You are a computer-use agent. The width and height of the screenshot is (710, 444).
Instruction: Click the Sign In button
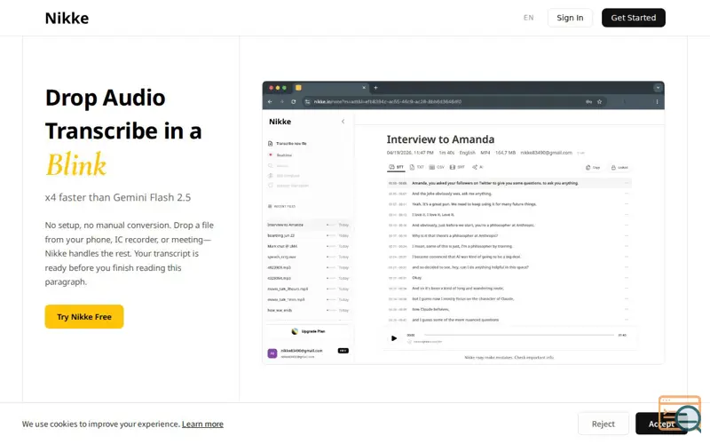pos(570,18)
